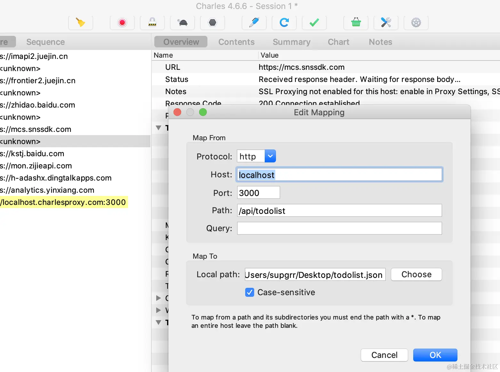Expand the collapsed tree node beside letter C
500x372 pixels.
[158, 298]
